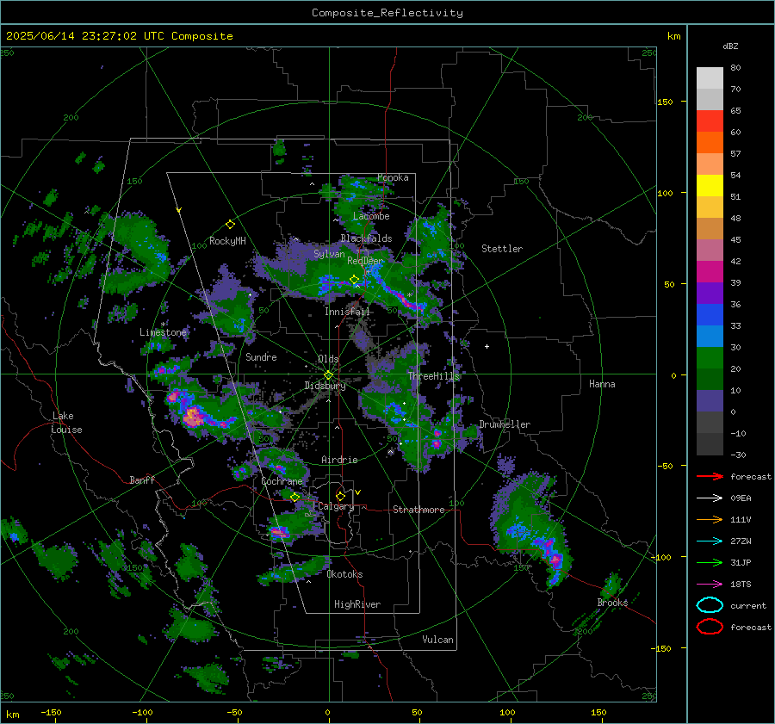
Task: Select the orange 60-57 dBZ color swatch
Action: pos(710,143)
